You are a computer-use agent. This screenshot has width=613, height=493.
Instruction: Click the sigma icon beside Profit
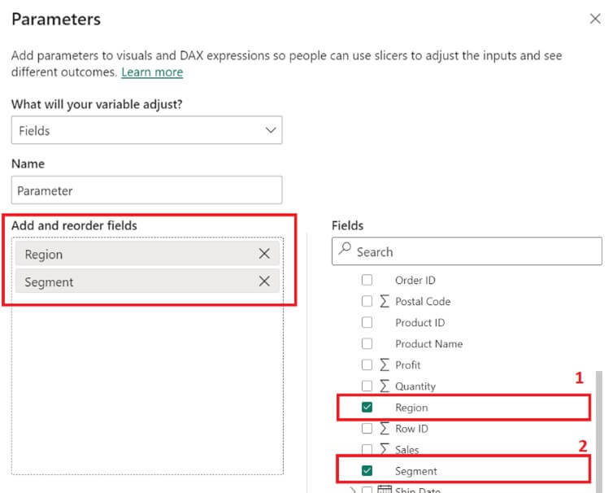pos(385,364)
